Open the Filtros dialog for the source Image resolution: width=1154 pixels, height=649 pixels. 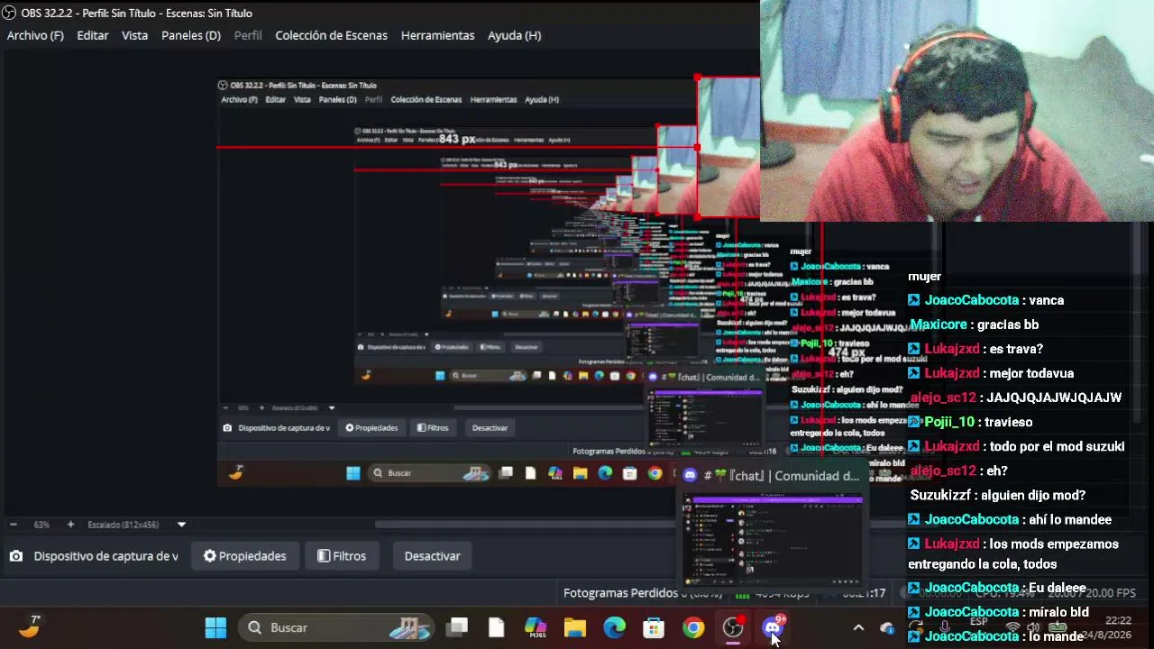point(342,556)
